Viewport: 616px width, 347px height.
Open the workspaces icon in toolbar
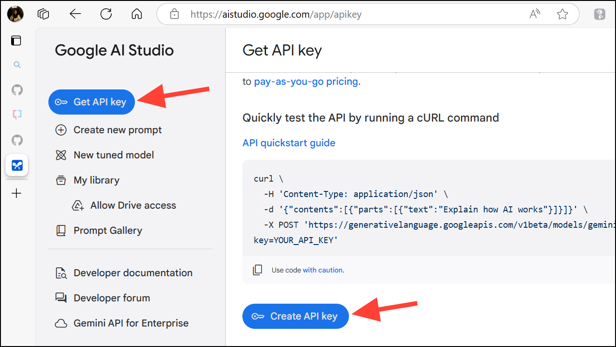click(43, 14)
